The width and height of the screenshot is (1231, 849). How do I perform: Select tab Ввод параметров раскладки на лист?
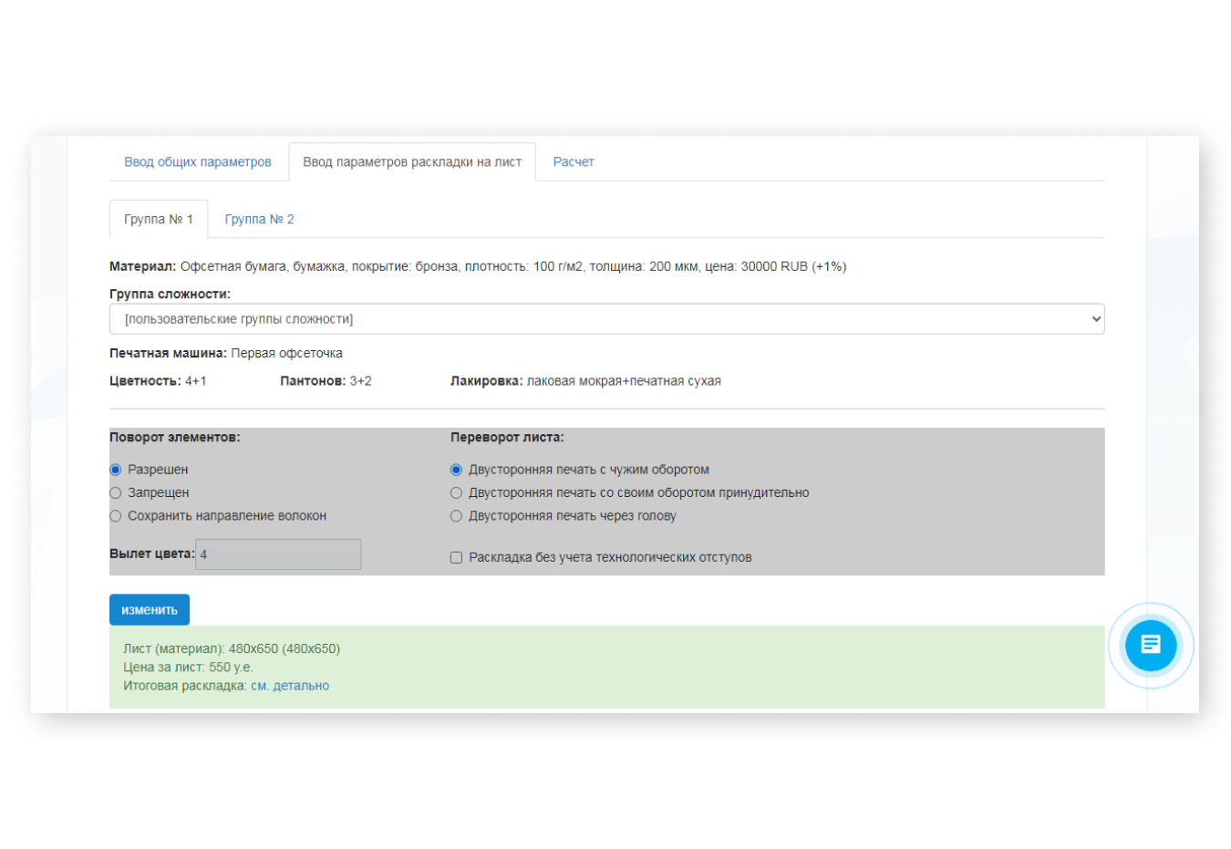click(x=412, y=161)
